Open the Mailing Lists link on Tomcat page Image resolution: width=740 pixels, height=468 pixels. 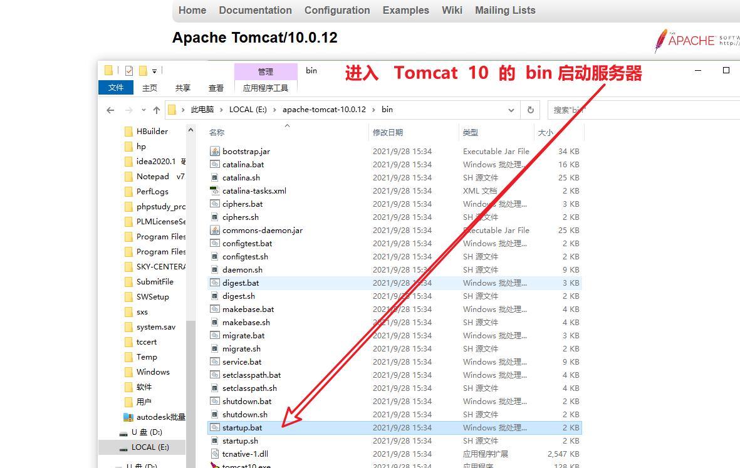pyautogui.click(x=505, y=11)
